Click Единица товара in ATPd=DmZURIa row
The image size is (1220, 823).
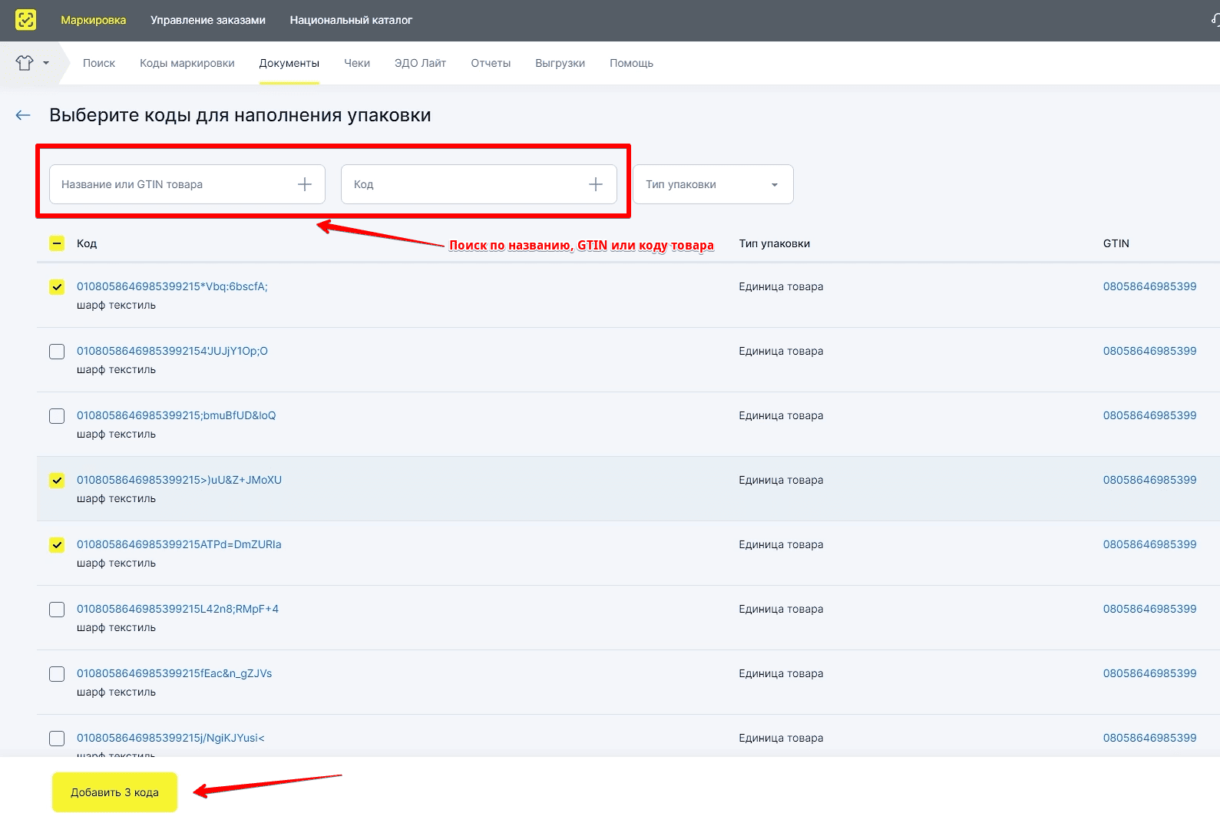(x=781, y=544)
